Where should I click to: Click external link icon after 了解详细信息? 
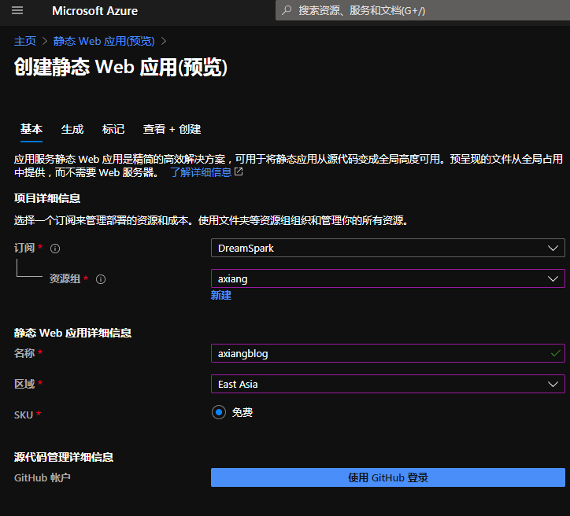click(239, 171)
